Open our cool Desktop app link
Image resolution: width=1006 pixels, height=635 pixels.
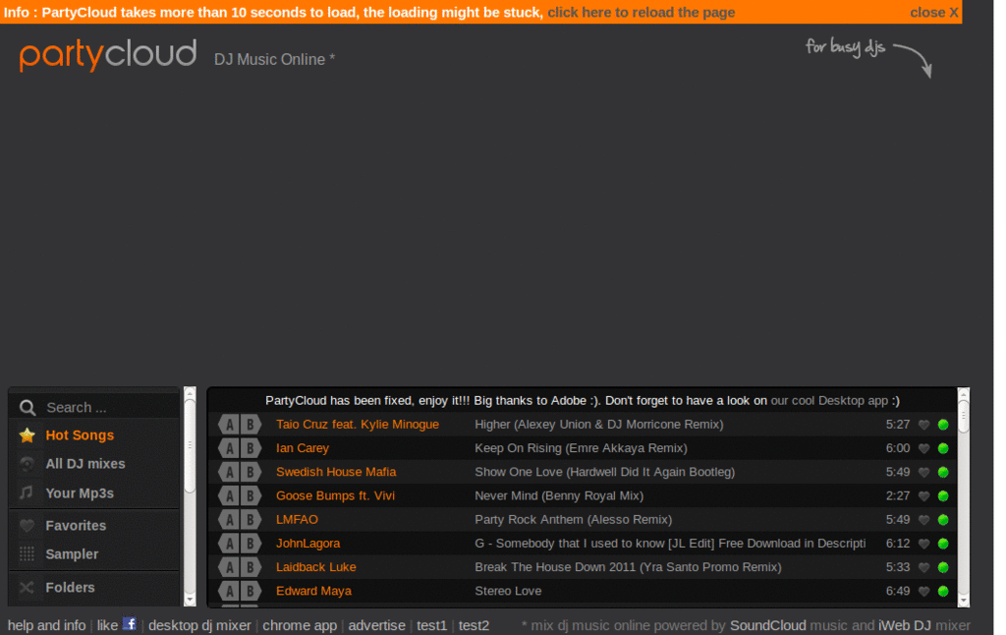click(x=829, y=401)
